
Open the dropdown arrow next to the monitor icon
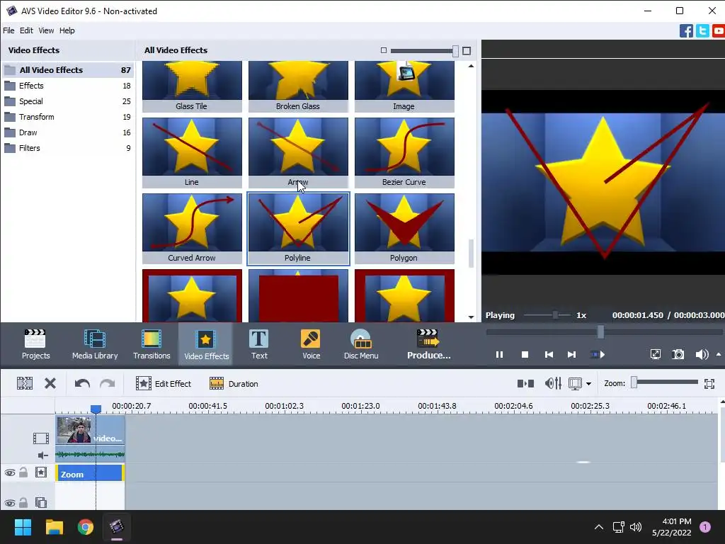click(x=588, y=384)
